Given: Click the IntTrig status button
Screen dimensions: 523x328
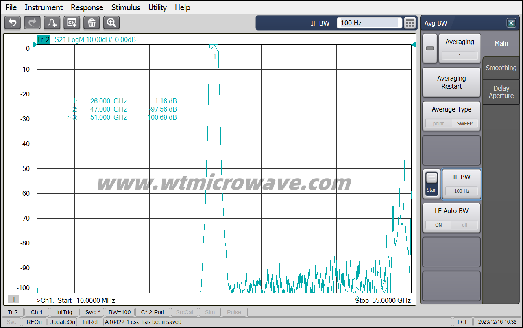Looking at the screenshot, I should coord(64,312).
